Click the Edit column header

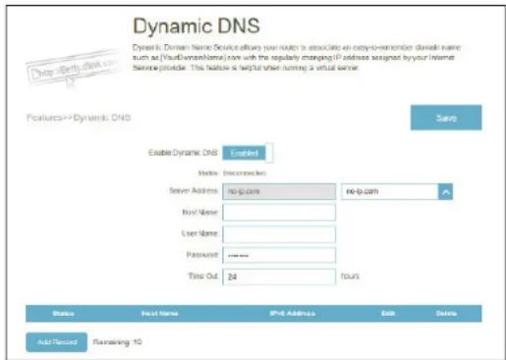coord(388,314)
